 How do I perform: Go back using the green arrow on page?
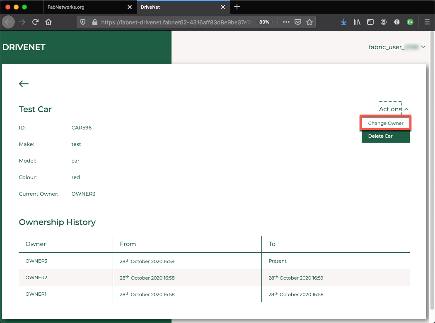24,84
